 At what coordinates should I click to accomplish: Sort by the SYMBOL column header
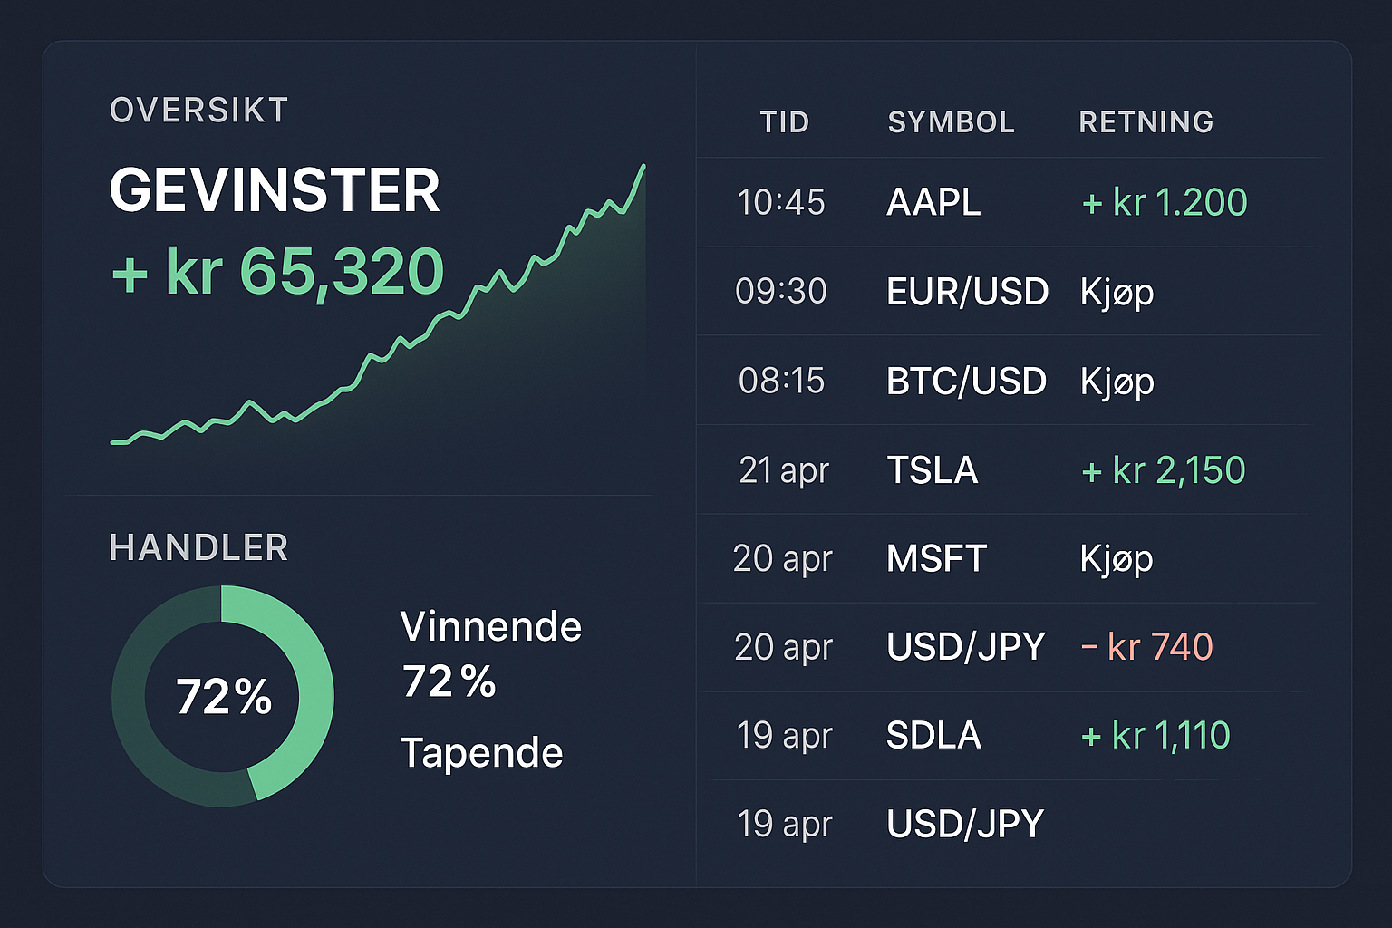(951, 122)
